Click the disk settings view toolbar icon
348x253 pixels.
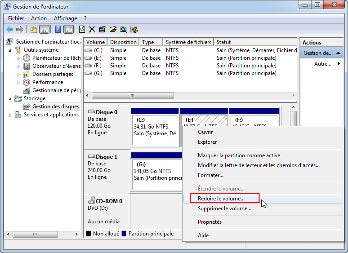coord(134,29)
